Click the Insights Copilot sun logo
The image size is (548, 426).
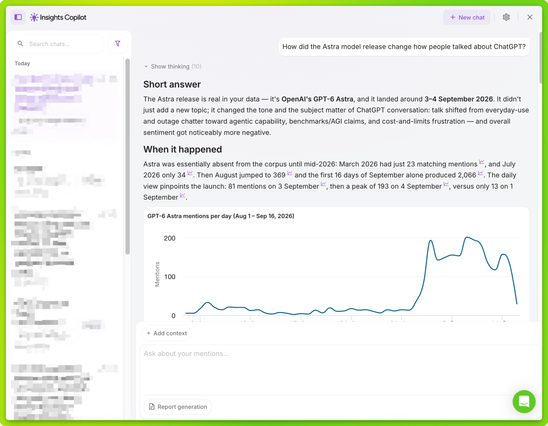click(x=34, y=17)
